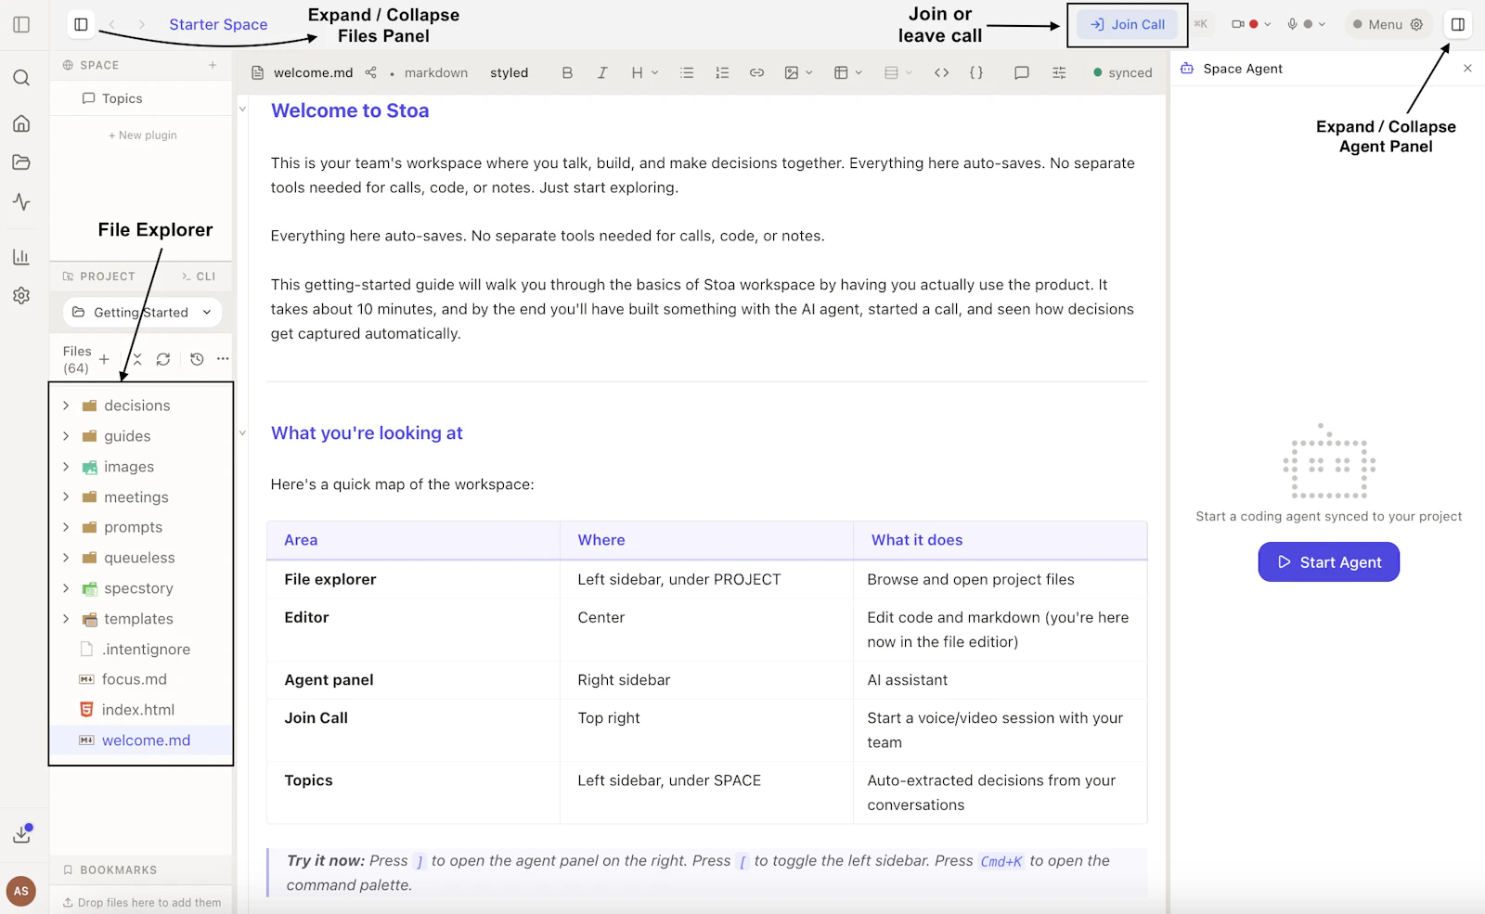Refresh the Files list with the sync icon
This screenshot has width=1485, height=914.
click(164, 359)
